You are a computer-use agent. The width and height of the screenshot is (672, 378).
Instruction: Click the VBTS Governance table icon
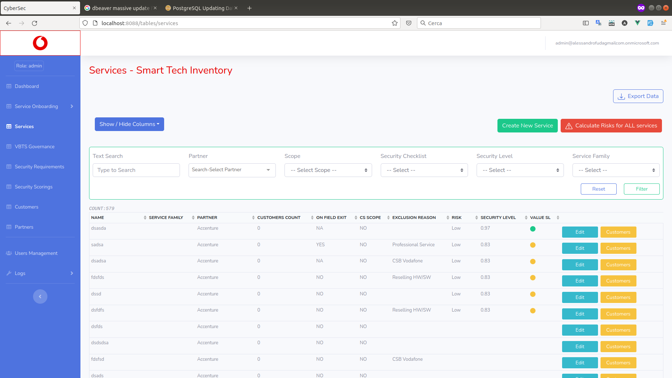pos(9,146)
